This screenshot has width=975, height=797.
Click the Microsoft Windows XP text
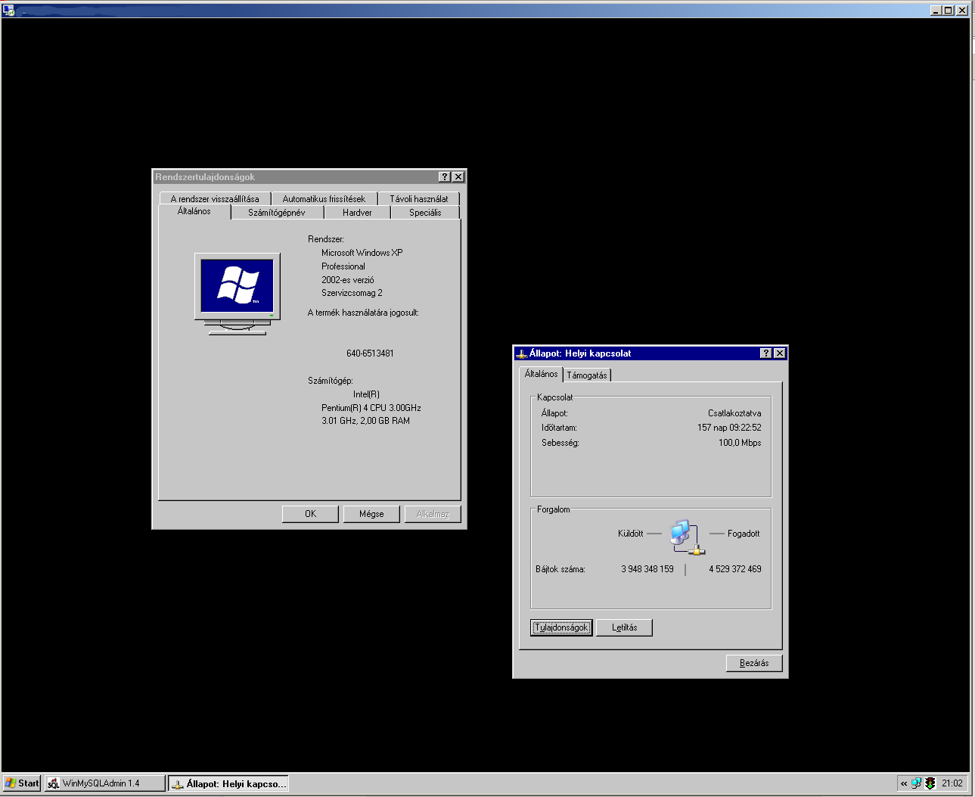362,253
